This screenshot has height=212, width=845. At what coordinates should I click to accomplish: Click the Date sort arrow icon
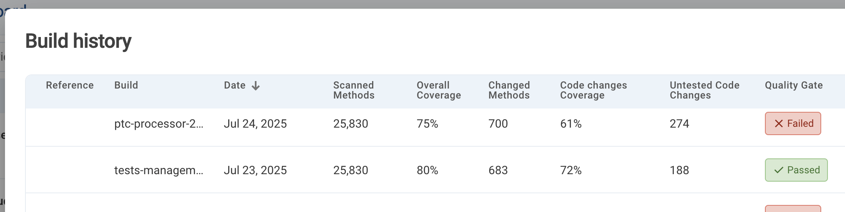(x=256, y=86)
